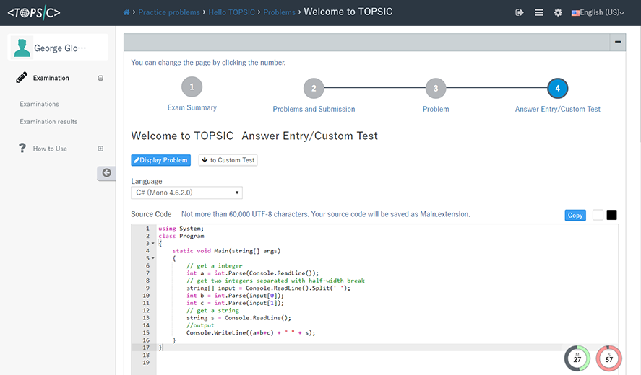Fold the code block at line 3
This screenshot has height=375, width=641.
point(153,244)
